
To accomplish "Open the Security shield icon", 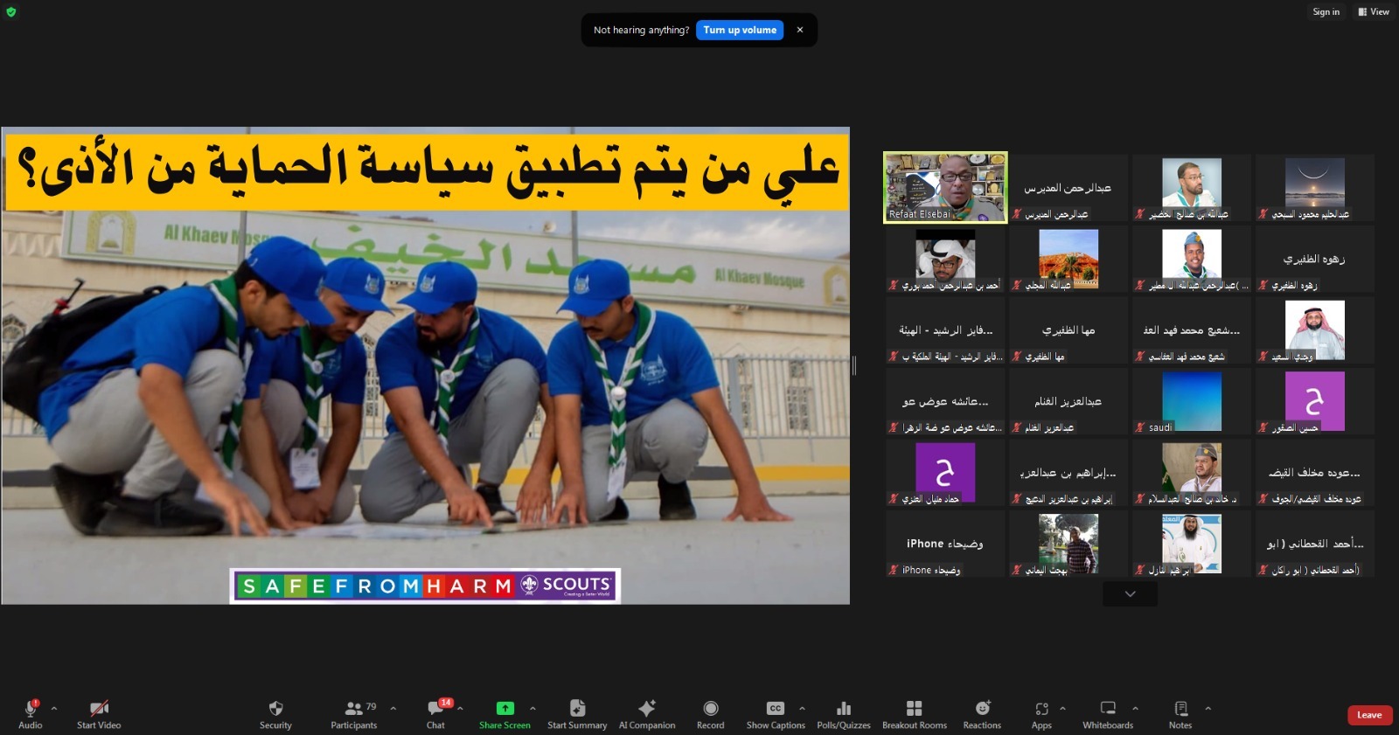I will (275, 709).
